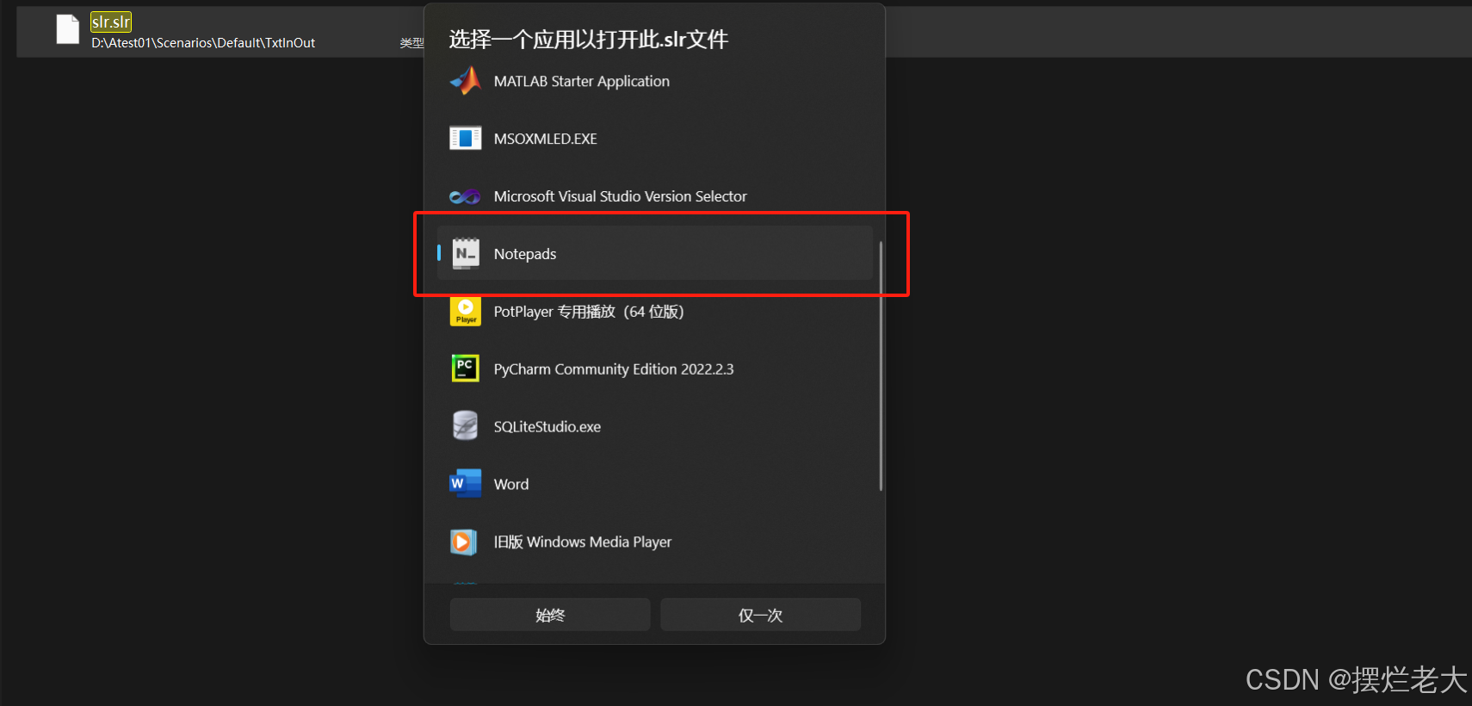Click the 始终 (Always) button

(550, 615)
